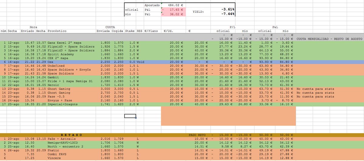Select the Undefined forecast cell
This screenshot has height=161, width=364.
coord(57,67)
